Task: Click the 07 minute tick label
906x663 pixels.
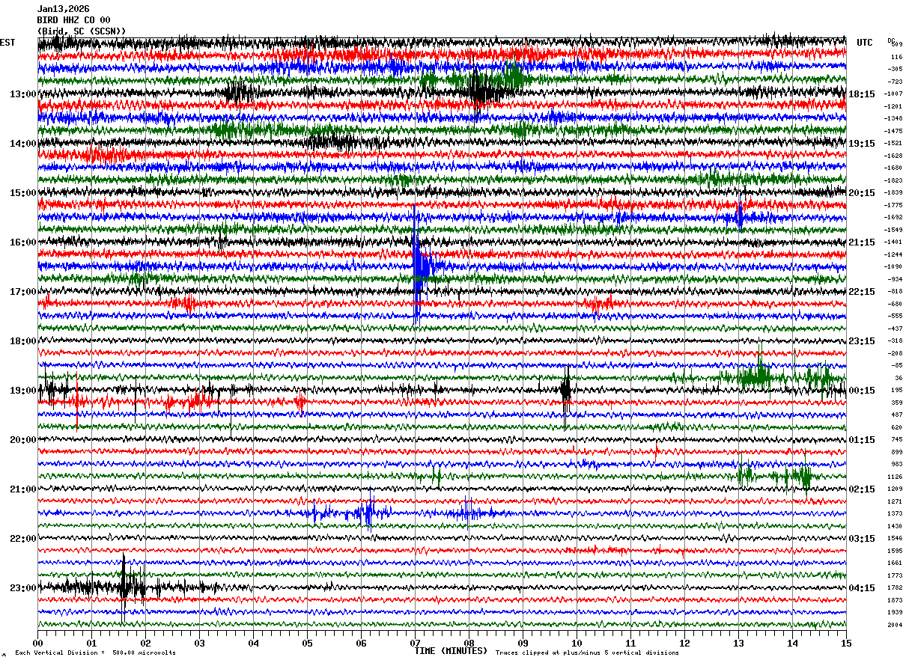Action: click(415, 643)
